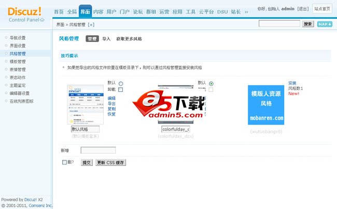Check the 卸载 box for colorfulday style
337x209 pixels.
click(211, 89)
